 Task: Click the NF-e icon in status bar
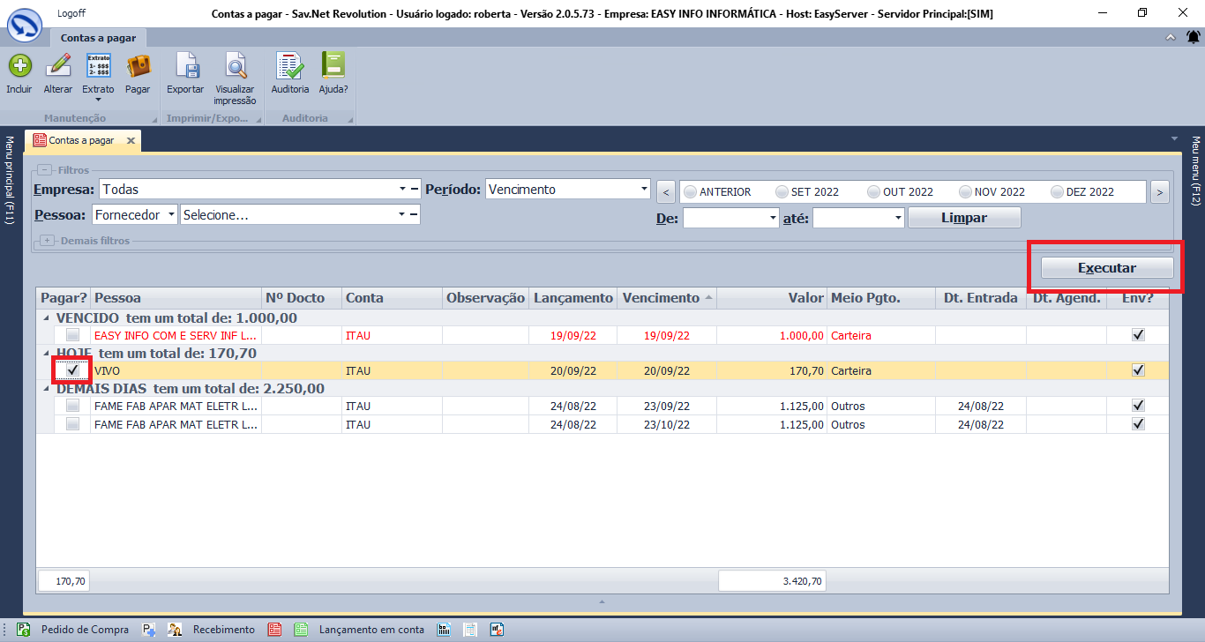point(498,630)
